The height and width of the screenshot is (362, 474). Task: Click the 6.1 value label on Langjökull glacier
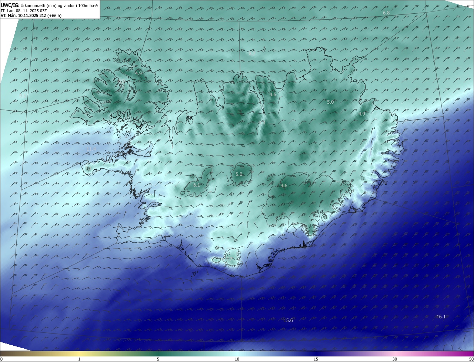click(197, 185)
